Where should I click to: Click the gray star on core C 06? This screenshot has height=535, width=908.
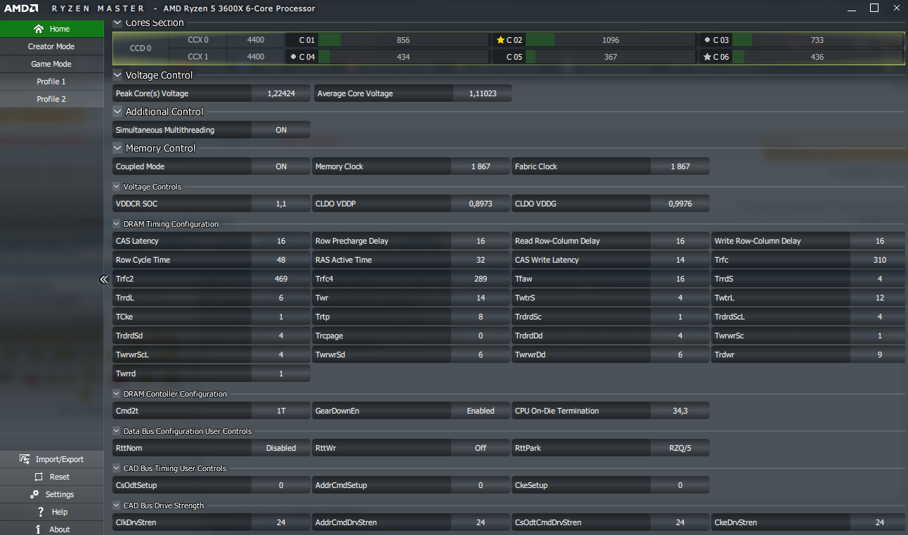(707, 57)
